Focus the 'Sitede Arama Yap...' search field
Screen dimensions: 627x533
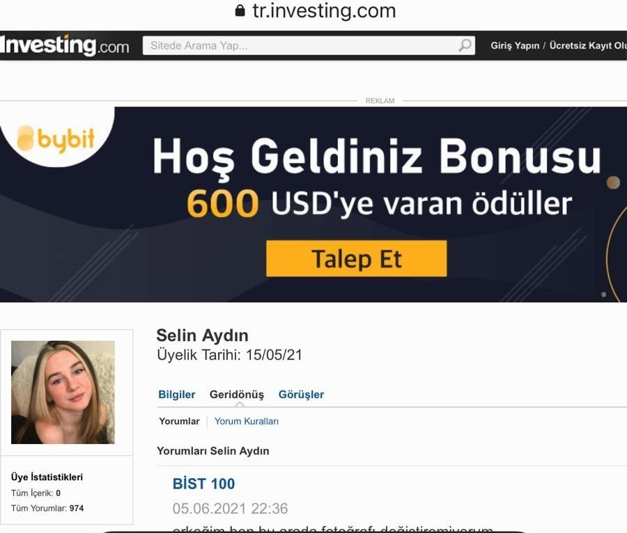click(x=309, y=45)
